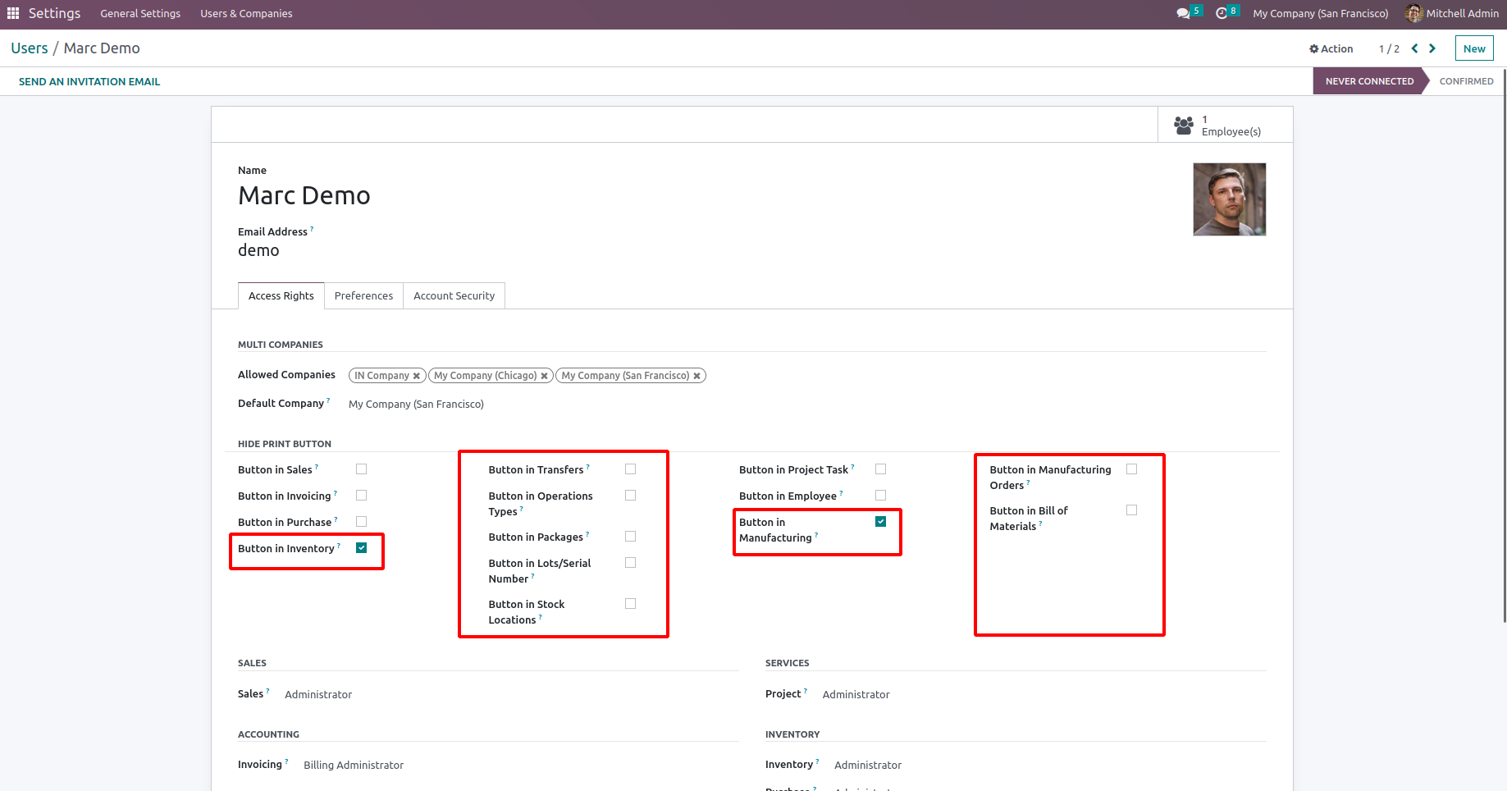Open company switcher My Company (San Francisco)

click(x=1320, y=13)
